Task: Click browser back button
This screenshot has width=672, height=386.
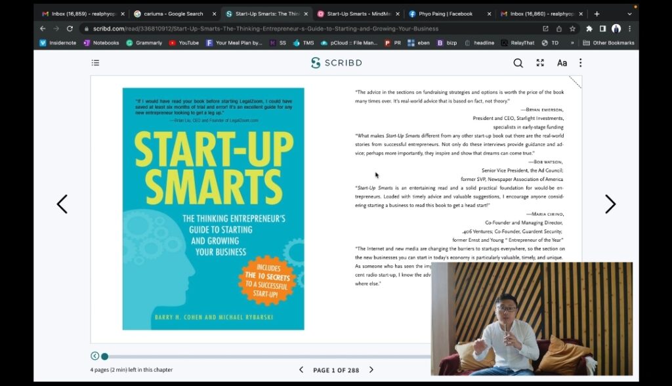Action: 43,29
